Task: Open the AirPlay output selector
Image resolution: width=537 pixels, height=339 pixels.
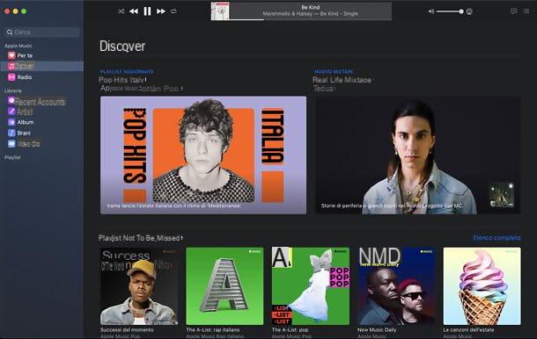Action: tap(469, 11)
